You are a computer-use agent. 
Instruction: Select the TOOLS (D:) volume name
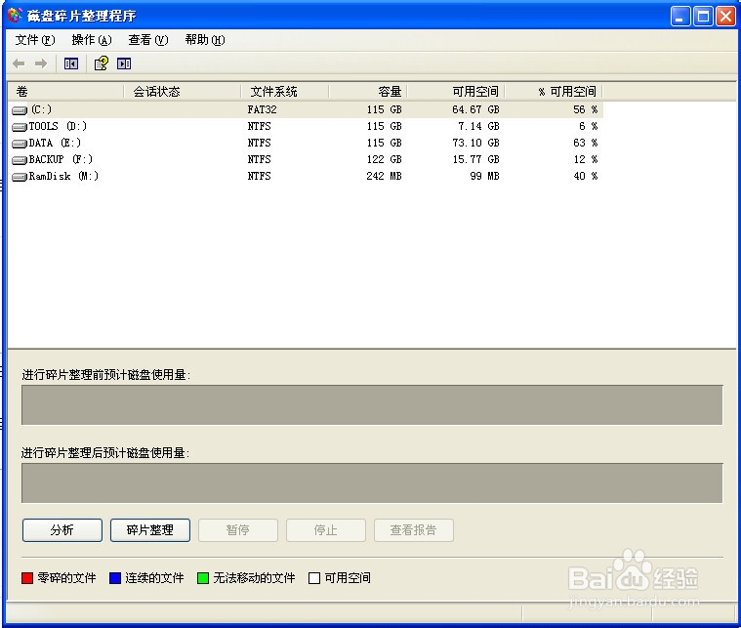58,126
